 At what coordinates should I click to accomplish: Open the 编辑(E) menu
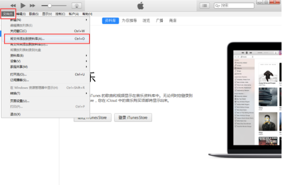pyautogui.click(x=21, y=14)
